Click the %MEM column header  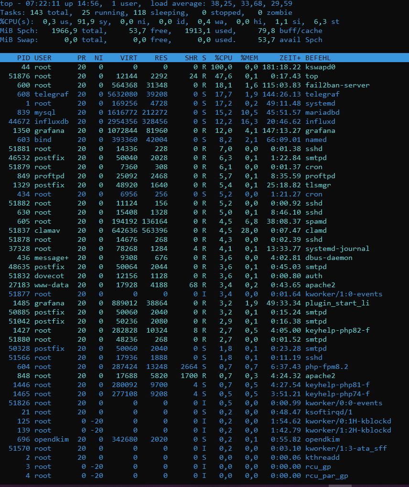click(249, 58)
